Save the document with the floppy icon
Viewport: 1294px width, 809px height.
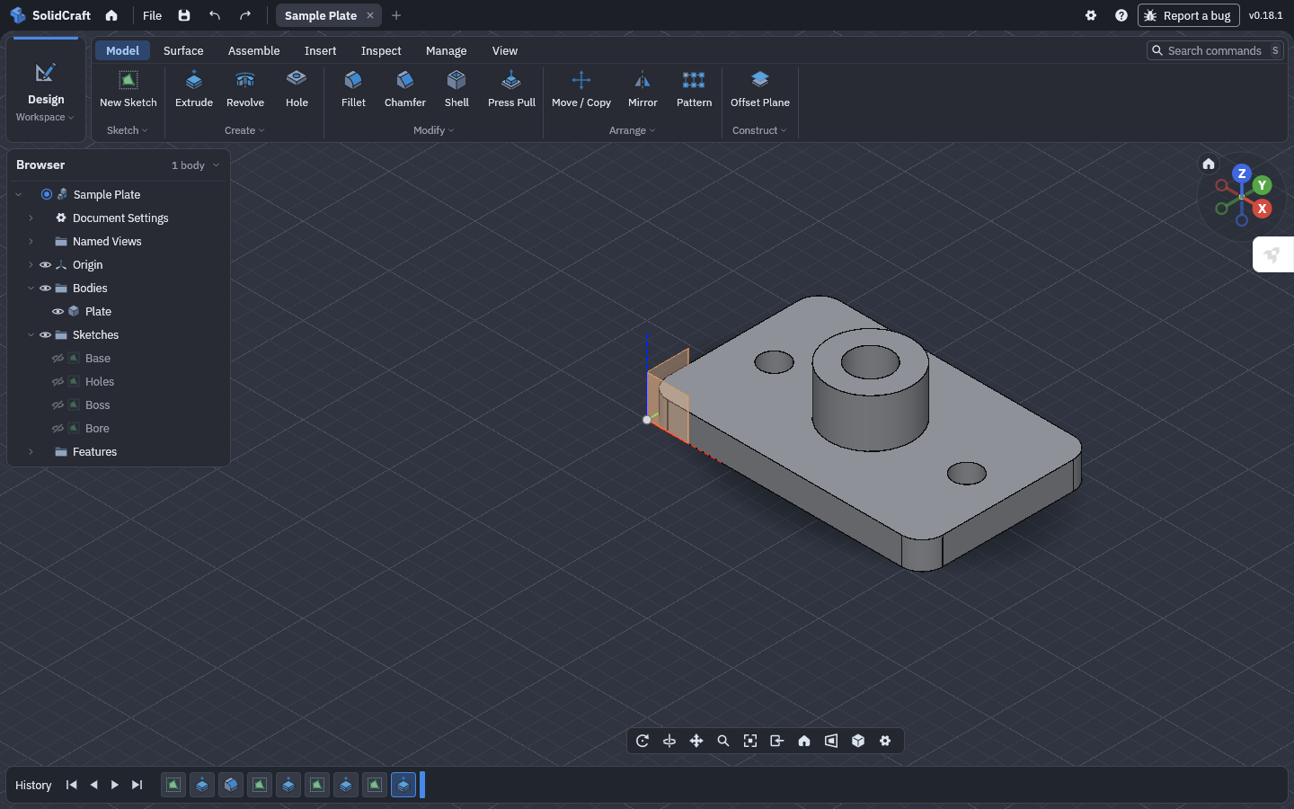(184, 15)
